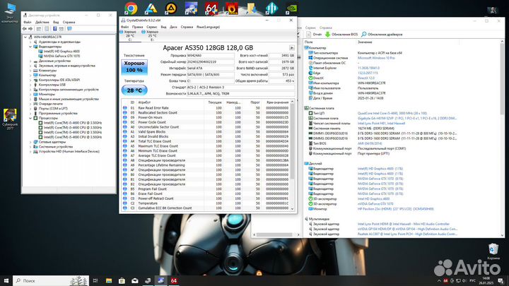Click forward arrow in Device Manager toolbar

(30, 29)
